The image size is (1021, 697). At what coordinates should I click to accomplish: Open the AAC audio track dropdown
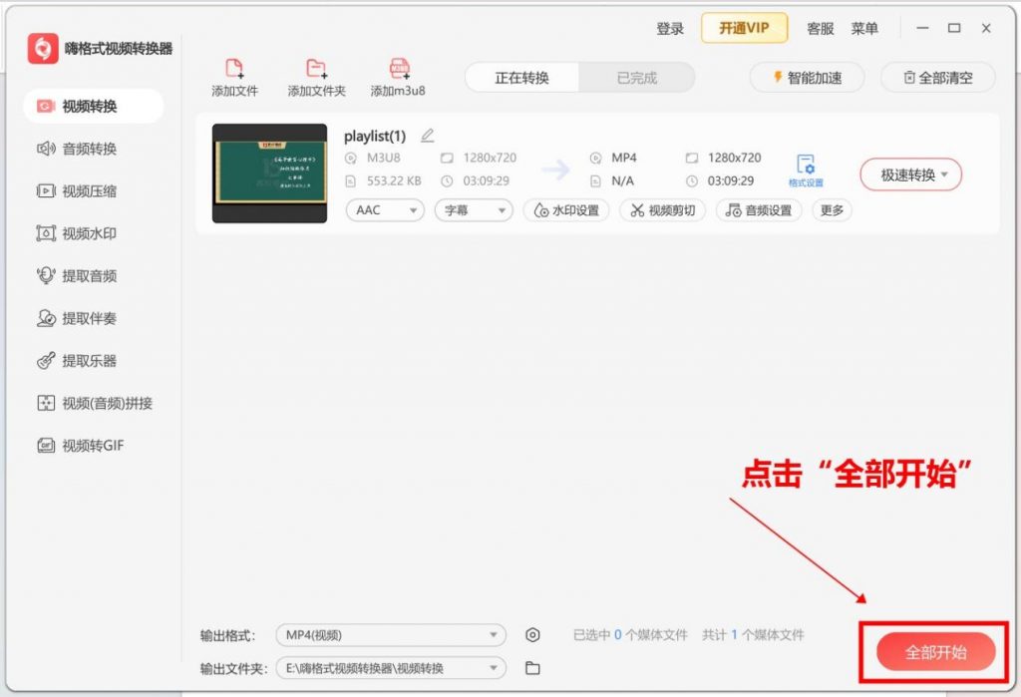tap(384, 210)
